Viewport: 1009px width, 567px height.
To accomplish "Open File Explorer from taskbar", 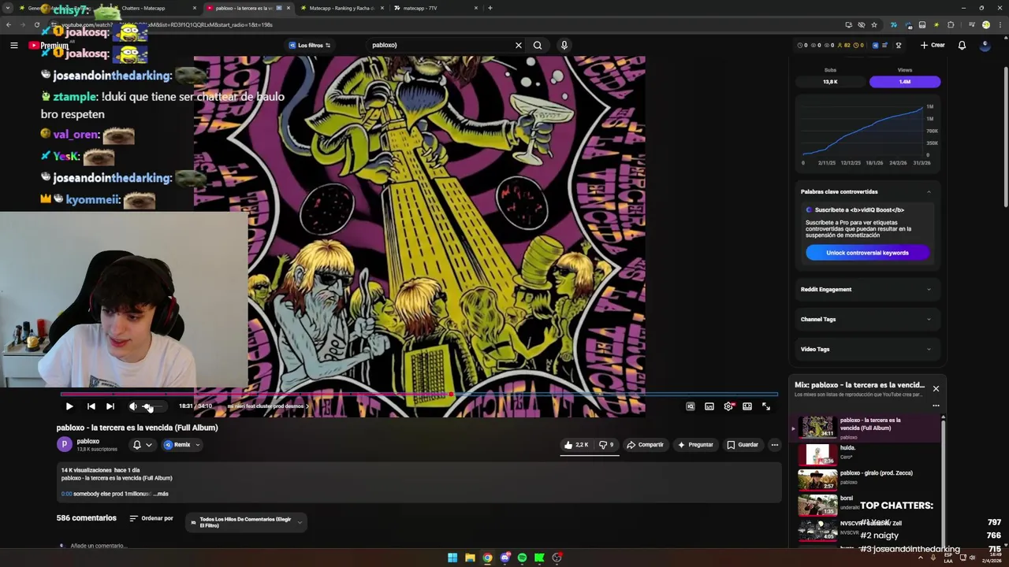I will coord(470,558).
